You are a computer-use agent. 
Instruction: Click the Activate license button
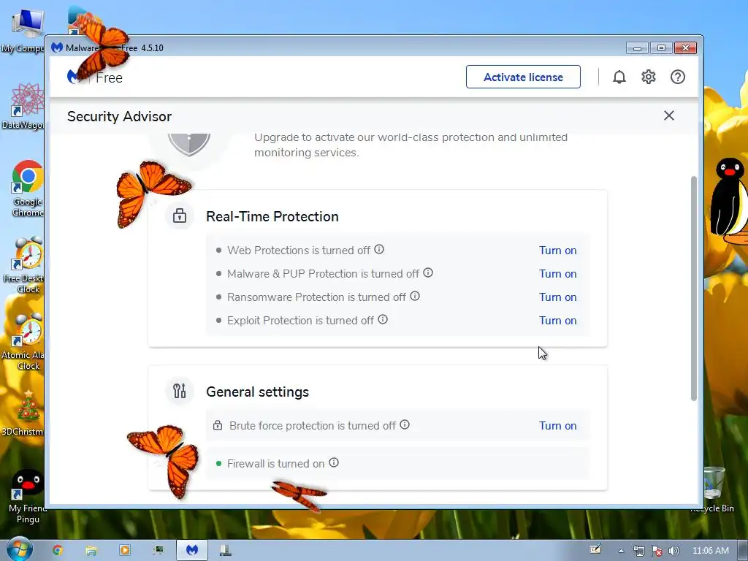pyautogui.click(x=523, y=77)
